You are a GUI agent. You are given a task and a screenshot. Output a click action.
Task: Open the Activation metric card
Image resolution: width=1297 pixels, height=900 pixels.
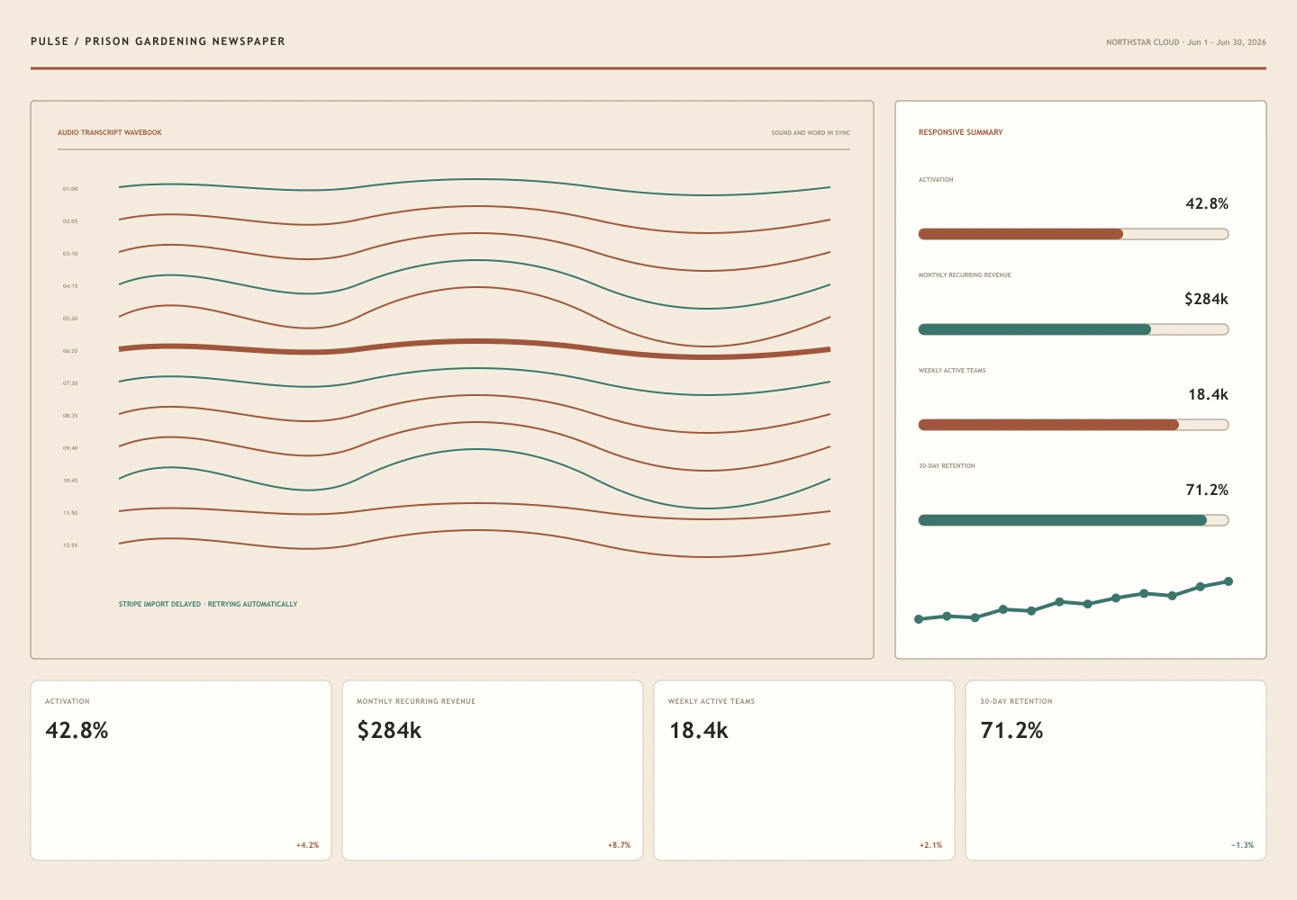point(181,770)
